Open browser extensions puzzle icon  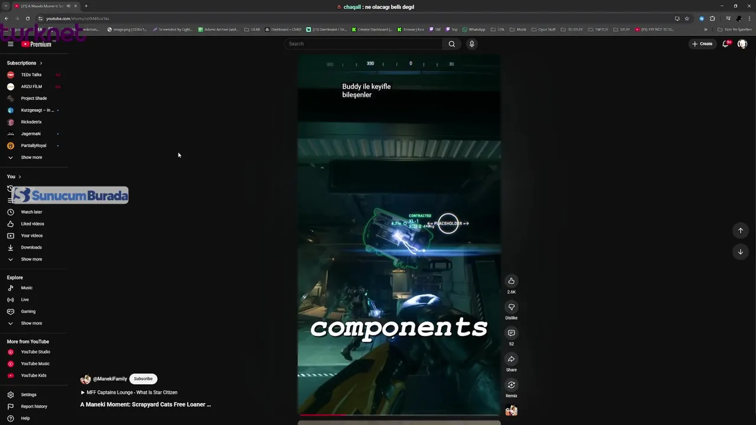click(x=712, y=18)
